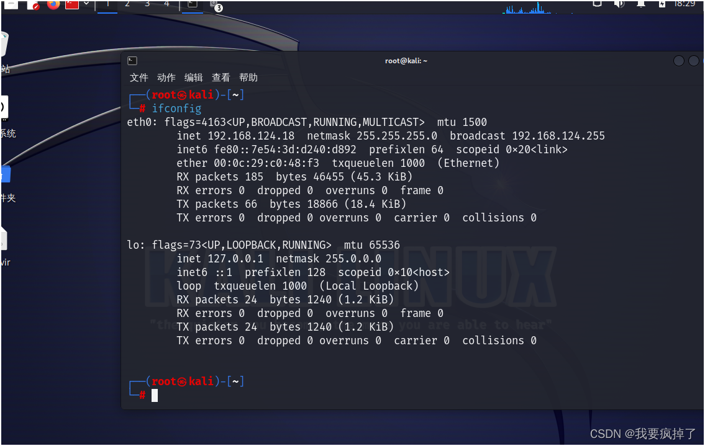This screenshot has height=446, width=705.
Task: Select the terminal window button in taskbar
Action: click(193, 4)
